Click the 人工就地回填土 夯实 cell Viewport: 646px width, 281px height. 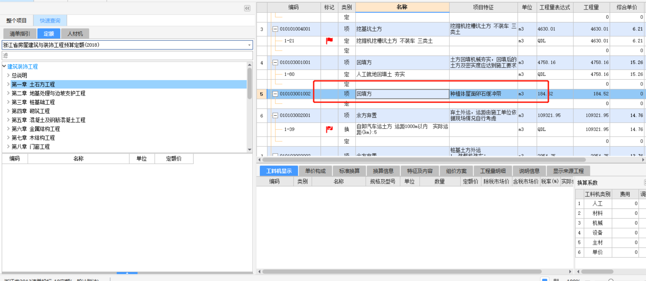[402, 74]
